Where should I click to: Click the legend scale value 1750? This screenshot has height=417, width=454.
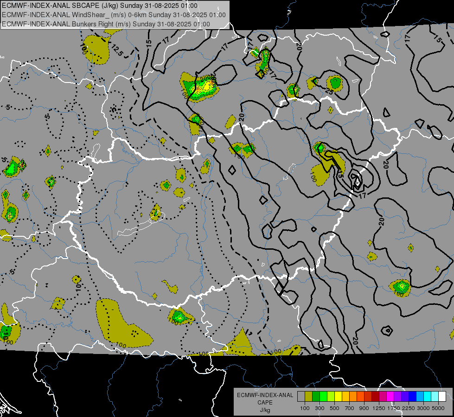coord(394,408)
